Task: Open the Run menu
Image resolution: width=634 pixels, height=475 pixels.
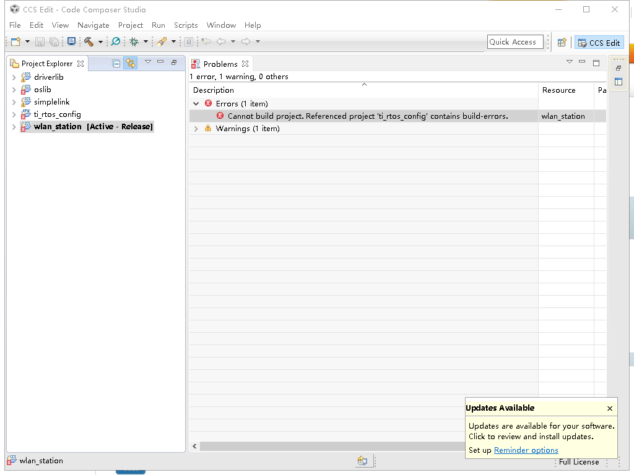Action: (x=158, y=25)
